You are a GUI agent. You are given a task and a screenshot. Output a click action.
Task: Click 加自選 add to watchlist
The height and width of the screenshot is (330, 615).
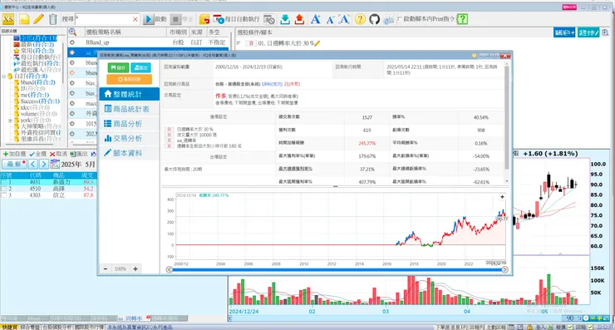[x=14, y=154]
